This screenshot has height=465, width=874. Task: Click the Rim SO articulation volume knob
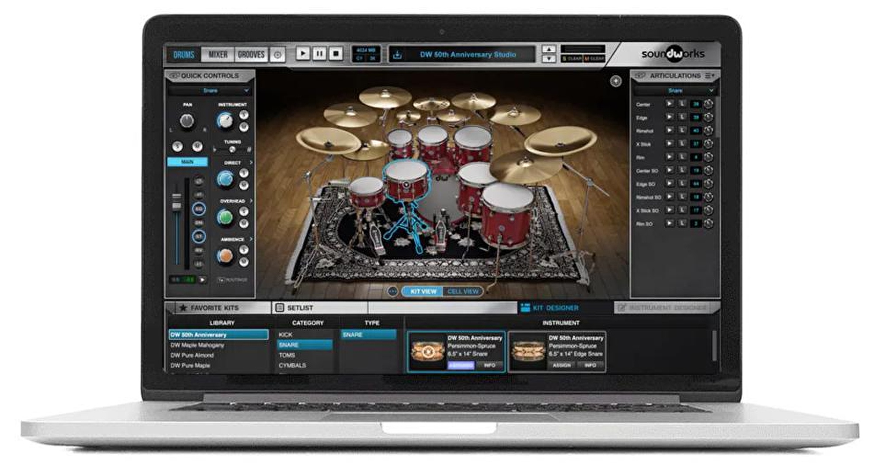708,223
